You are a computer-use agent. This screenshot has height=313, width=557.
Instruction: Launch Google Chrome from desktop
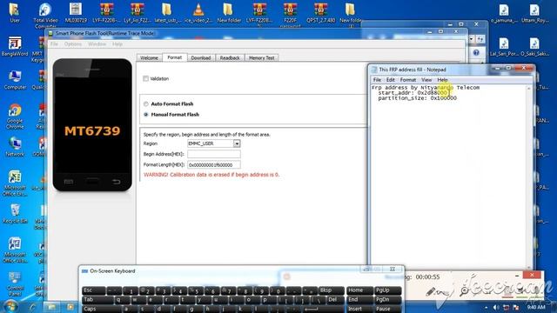[15, 116]
